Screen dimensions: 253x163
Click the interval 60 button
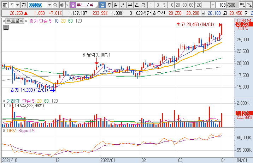coord(192,5)
